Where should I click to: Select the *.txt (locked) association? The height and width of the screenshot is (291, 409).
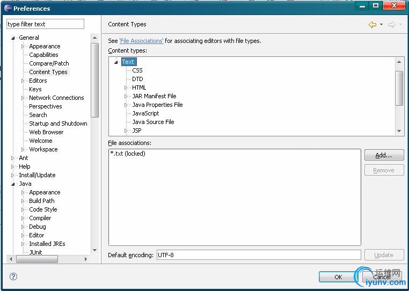click(128, 154)
